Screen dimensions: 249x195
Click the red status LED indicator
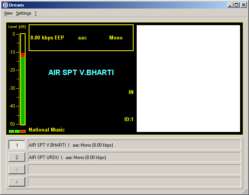coord(23,131)
